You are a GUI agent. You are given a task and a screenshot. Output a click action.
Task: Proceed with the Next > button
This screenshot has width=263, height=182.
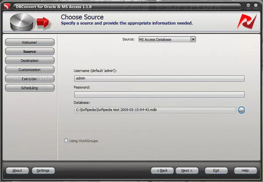pyautogui.click(x=187, y=171)
